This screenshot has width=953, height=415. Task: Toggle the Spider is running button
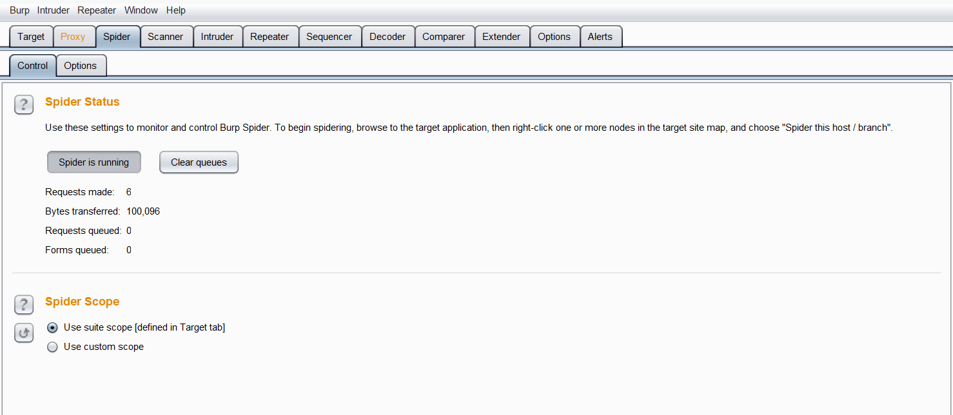coord(94,162)
